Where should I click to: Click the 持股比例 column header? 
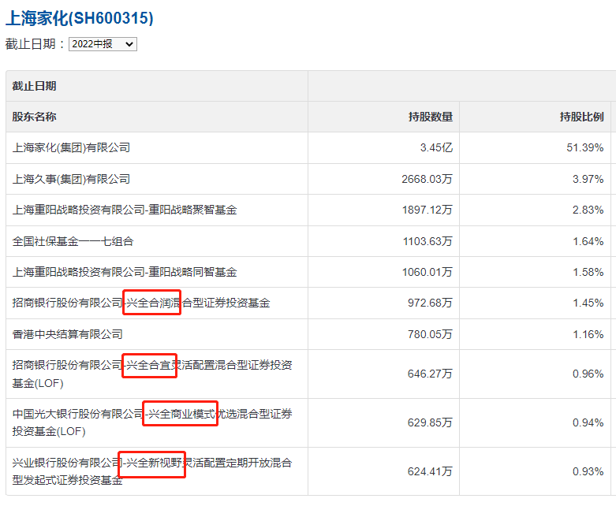click(581, 117)
